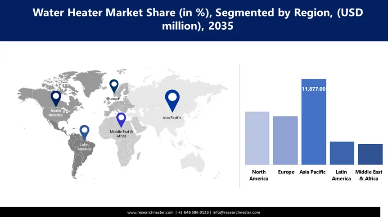Click the Latin America axis label
This screenshot has width=388, height=217.
[341, 175]
